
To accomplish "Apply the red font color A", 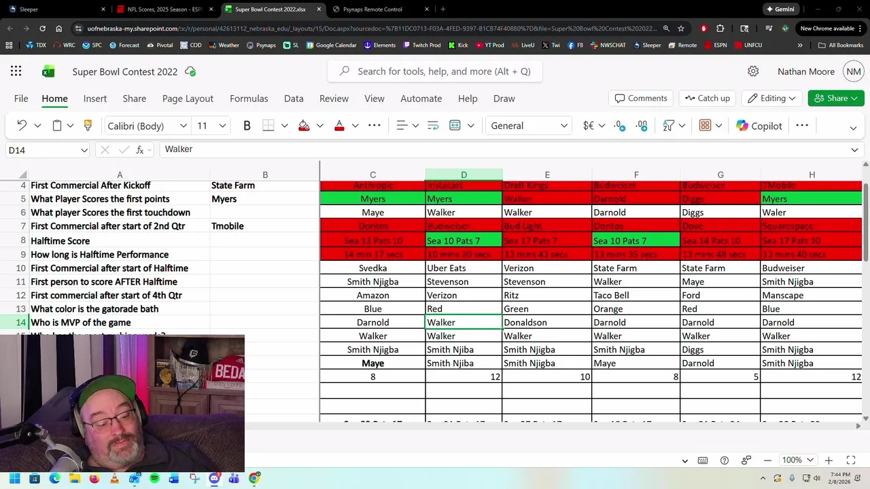I will coord(339,126).
